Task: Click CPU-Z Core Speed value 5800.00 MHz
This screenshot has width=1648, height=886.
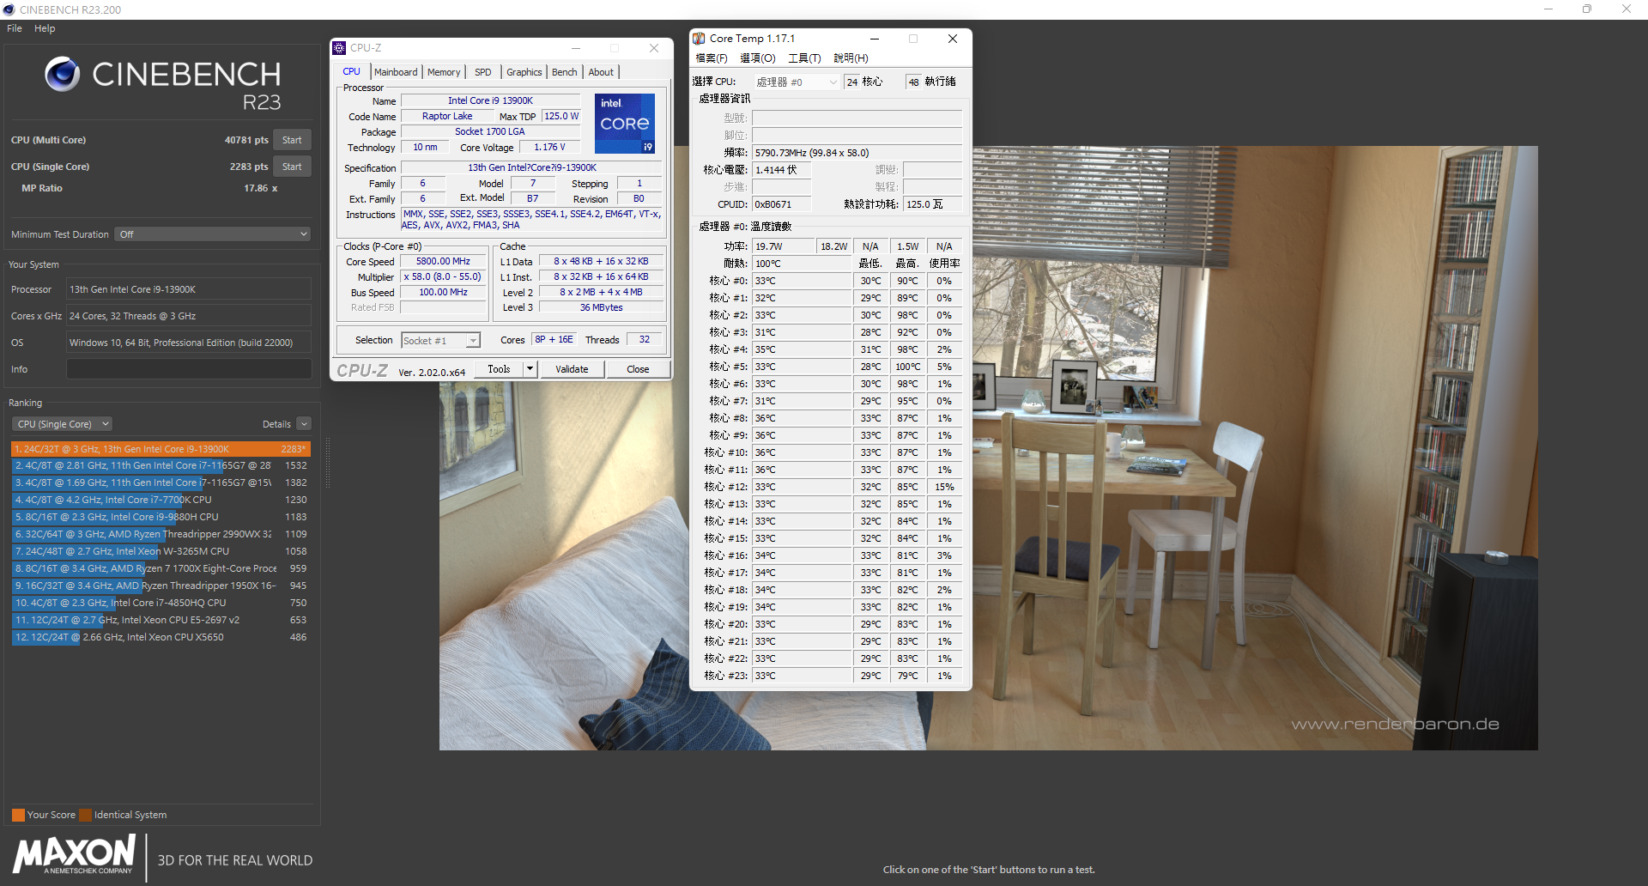Action: pyautogui.click(x=443, y=262)
